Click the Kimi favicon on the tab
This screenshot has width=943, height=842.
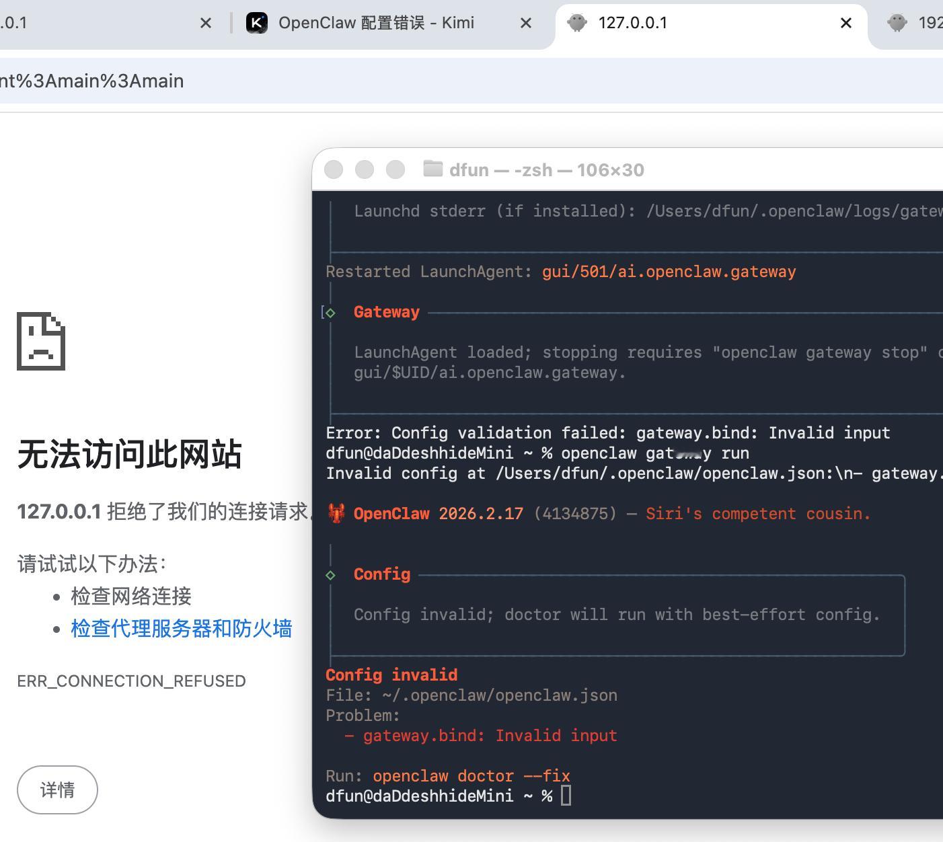click(x=257, y=23)
